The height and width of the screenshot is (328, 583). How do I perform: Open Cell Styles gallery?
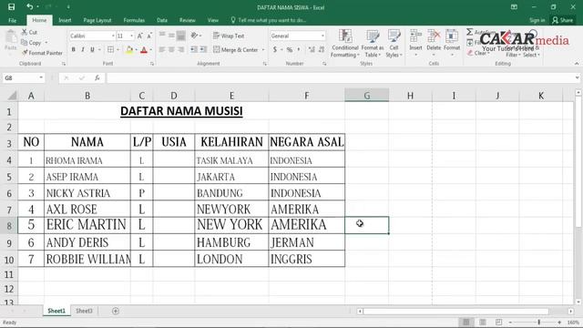point(394,44)
